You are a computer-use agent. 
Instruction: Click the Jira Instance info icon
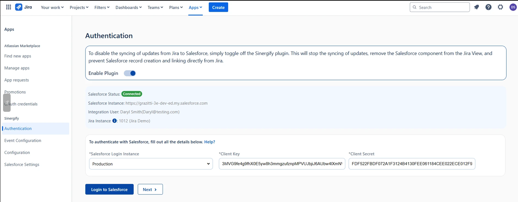click(x=114, y=121)
